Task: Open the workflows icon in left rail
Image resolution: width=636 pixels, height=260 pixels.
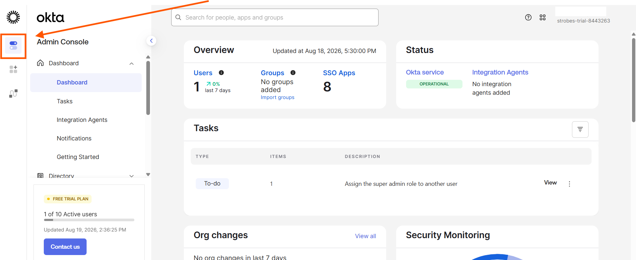Action: 13,93
